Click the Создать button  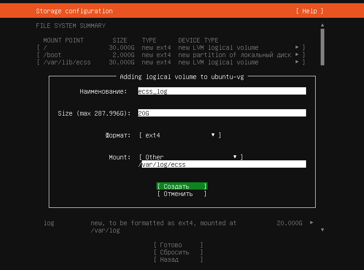(x=182, y=186)
